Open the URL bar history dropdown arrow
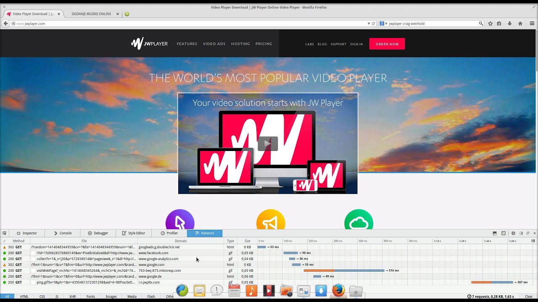The width and height of the screenshot is (538, 302). pos(369,23)
